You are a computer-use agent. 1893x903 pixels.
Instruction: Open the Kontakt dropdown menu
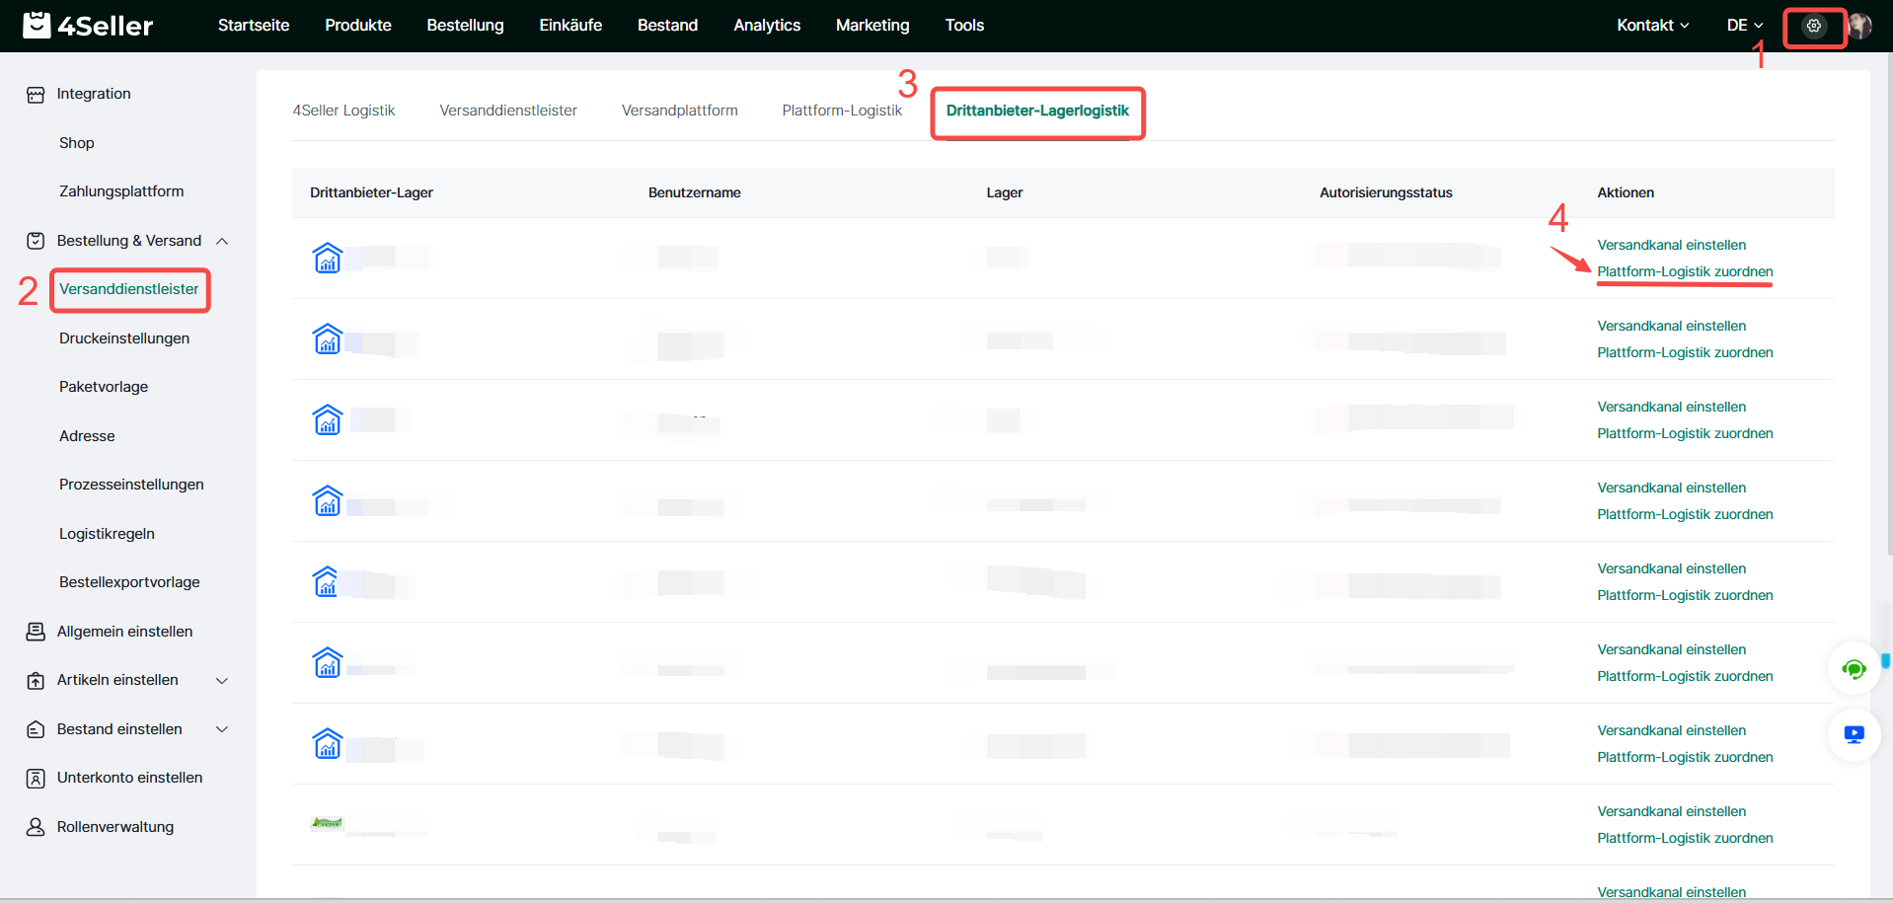tap(1652, 26)
